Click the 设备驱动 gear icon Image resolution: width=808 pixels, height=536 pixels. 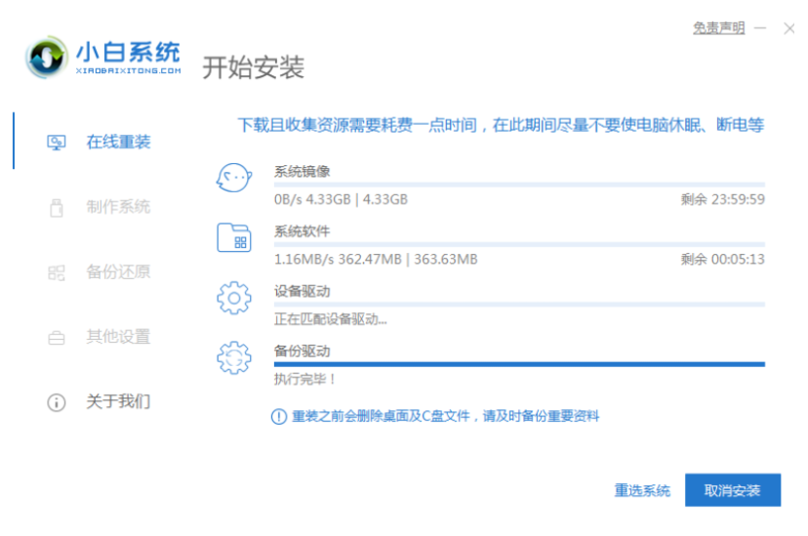234,298
